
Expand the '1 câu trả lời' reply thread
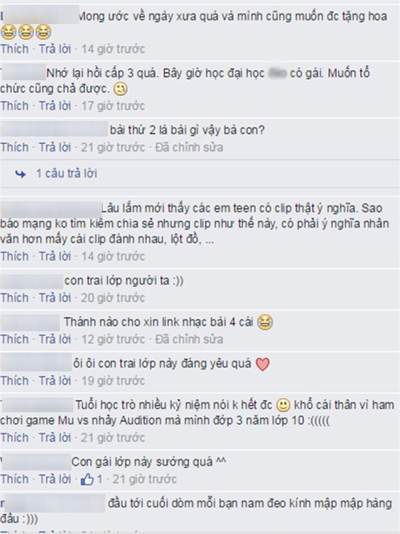67,174
